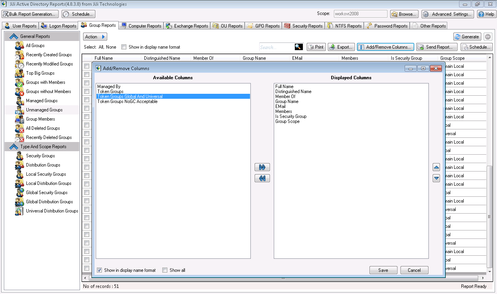The height and width of the screenshot is (294, 497).
Task: Click Cancel in Add/Remove Columns dialog
Action: tap(414, 270)
